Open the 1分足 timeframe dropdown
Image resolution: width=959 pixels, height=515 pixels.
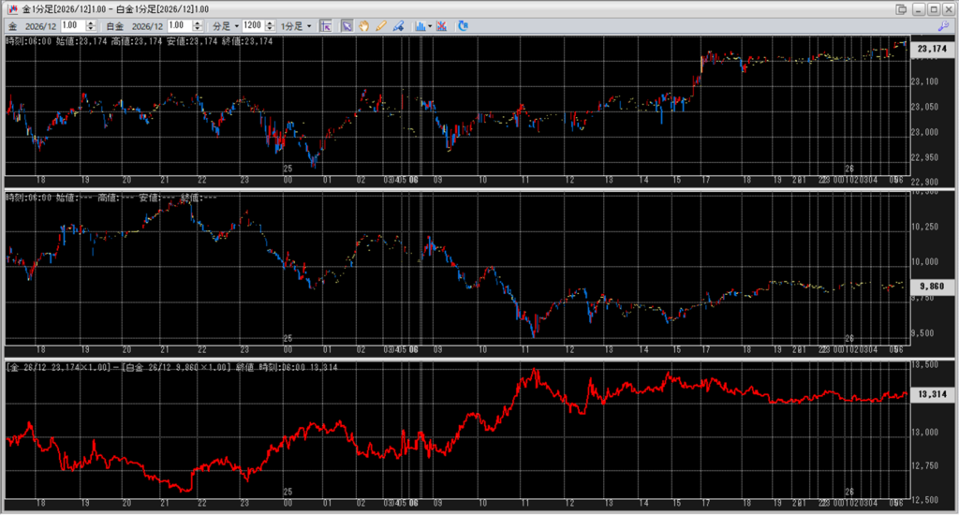pyautogui.click(x=296, y=26)
